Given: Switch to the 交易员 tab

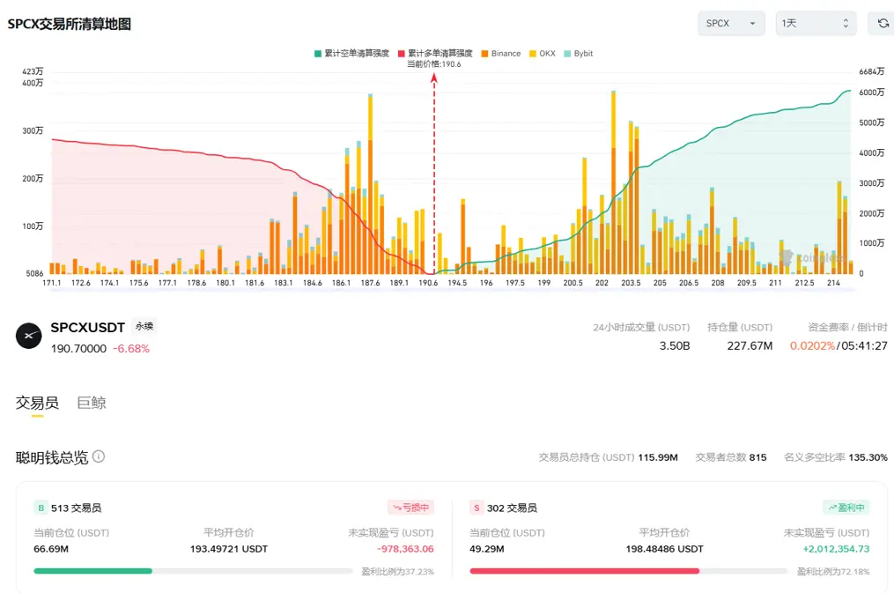Looking at the screenshot, I should click(37, 404).
